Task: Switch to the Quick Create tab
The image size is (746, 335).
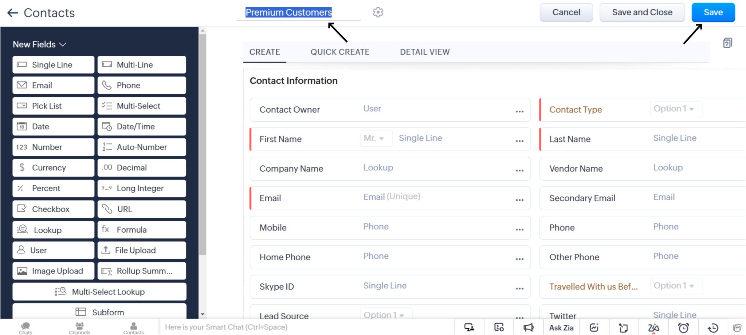Action: (340, 52)
